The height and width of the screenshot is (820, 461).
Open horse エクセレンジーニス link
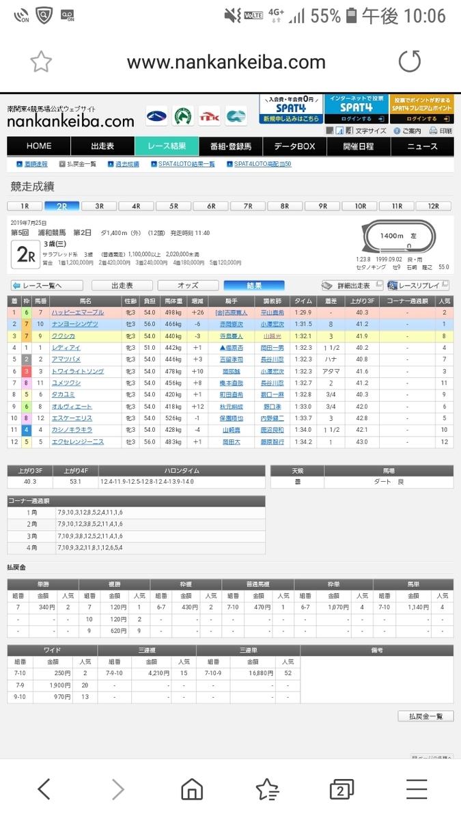tap(78, 442)
